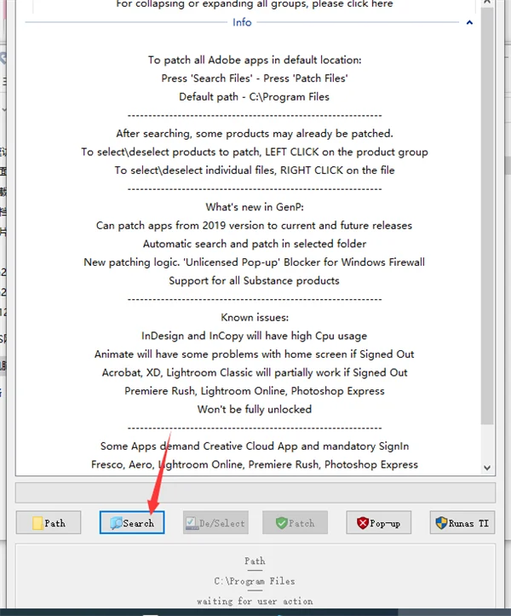Click 'Acrobat, XD, Lightroom Classic will partially work' line
The image size is (511, 616).
255,373
